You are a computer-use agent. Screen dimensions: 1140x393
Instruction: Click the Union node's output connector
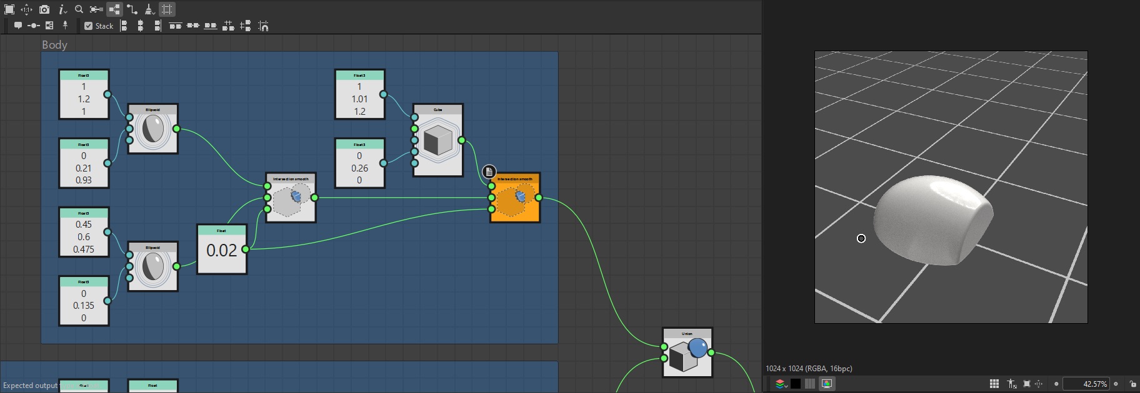(x=711, y=352)
